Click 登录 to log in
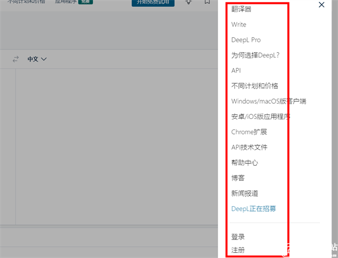 click(x=238, y=237)
